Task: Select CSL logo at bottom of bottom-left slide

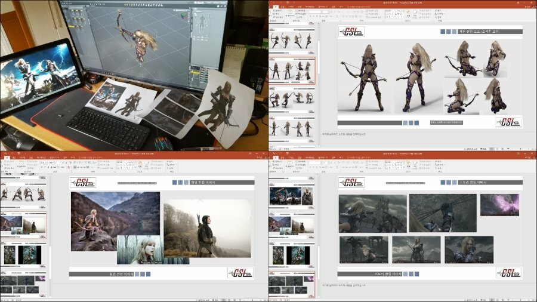Action: 240,273
